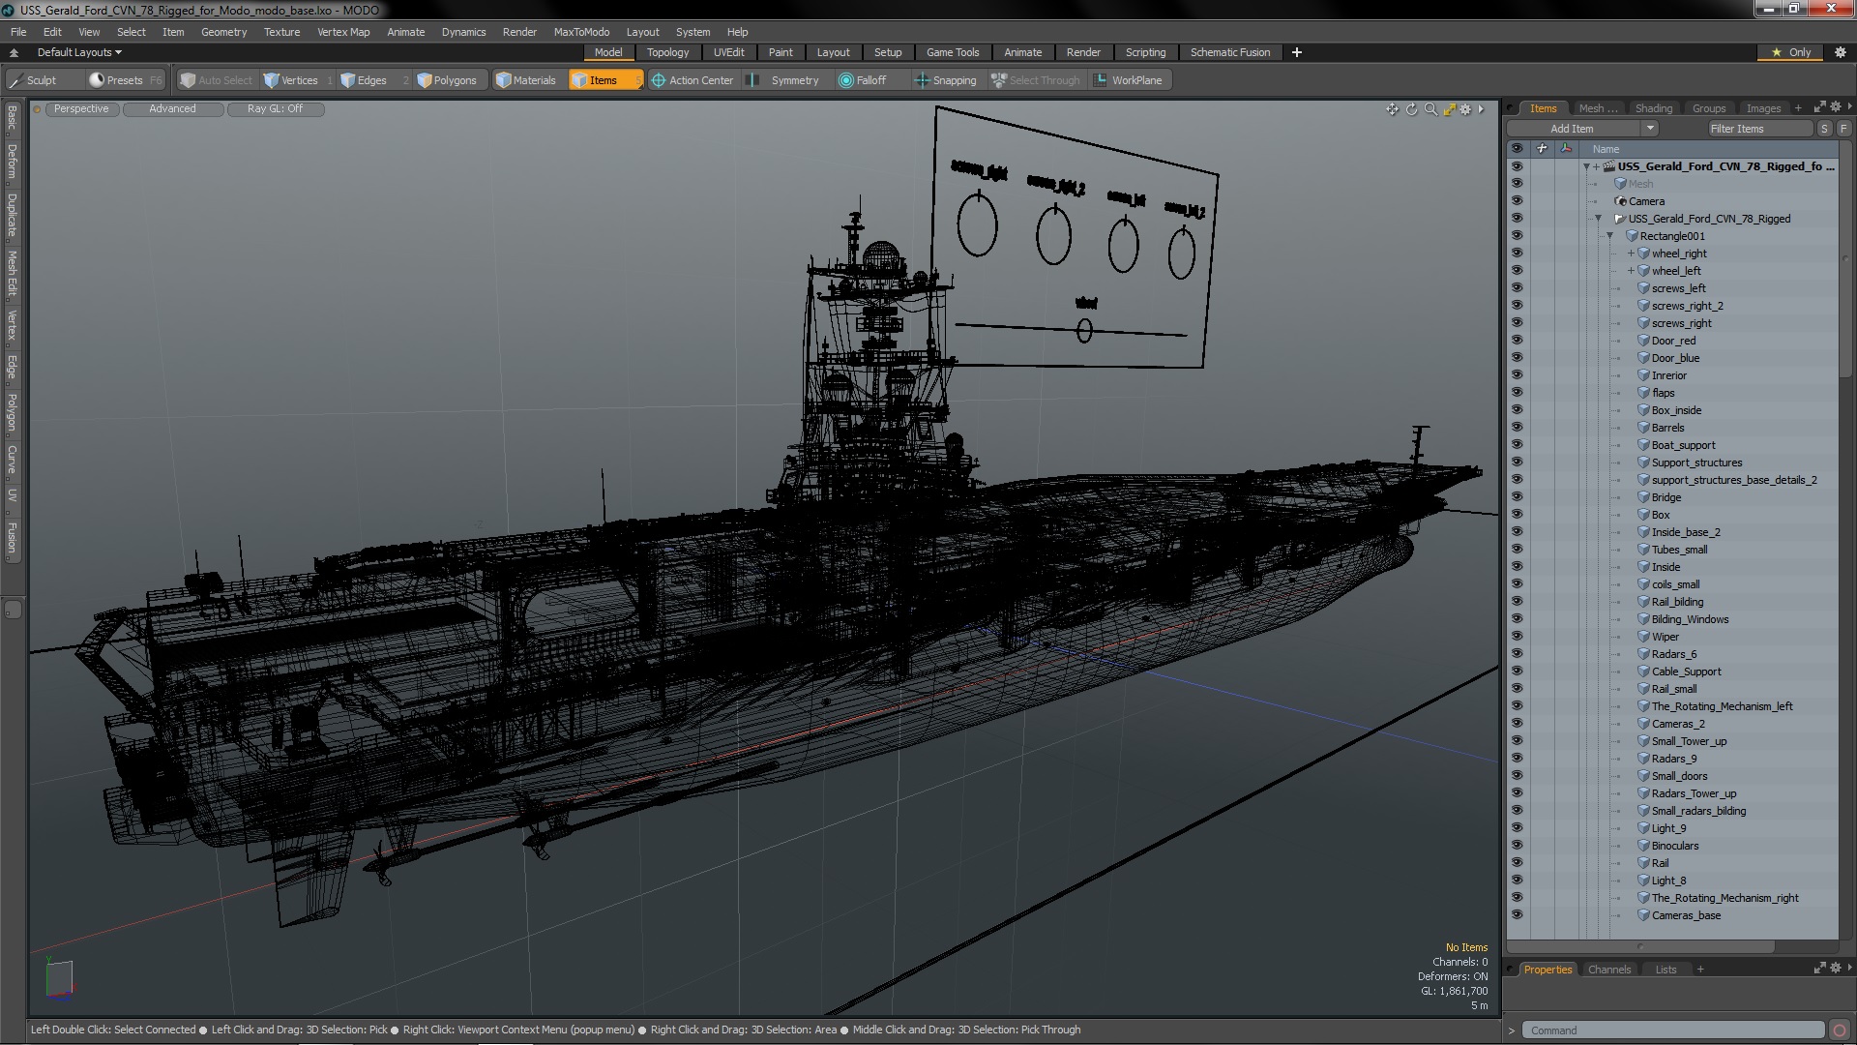This screenshot has width=1857, height=1045.
Task: Toggle visibility of Door_red
Action: [1517, 341]
